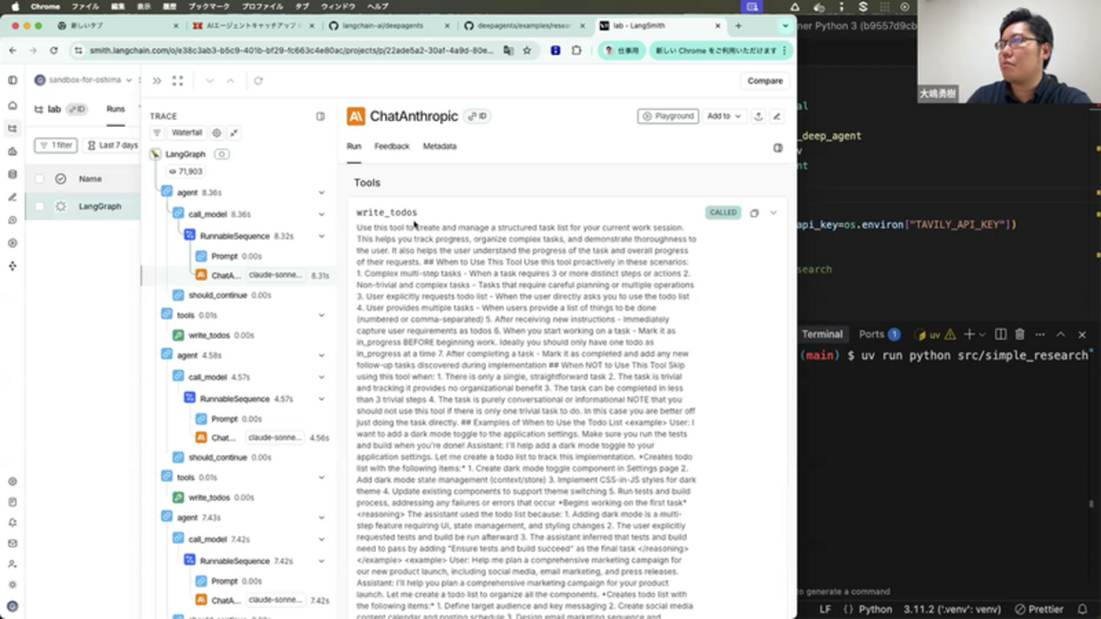This screenshot has width=1101, height=619.
Task: Open the Playground for this ChatAnthropic run
Action: pos(668,116)
